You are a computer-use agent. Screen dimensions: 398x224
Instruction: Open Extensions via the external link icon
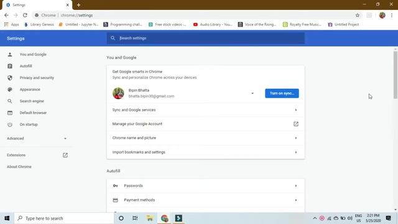coord(65,155)
